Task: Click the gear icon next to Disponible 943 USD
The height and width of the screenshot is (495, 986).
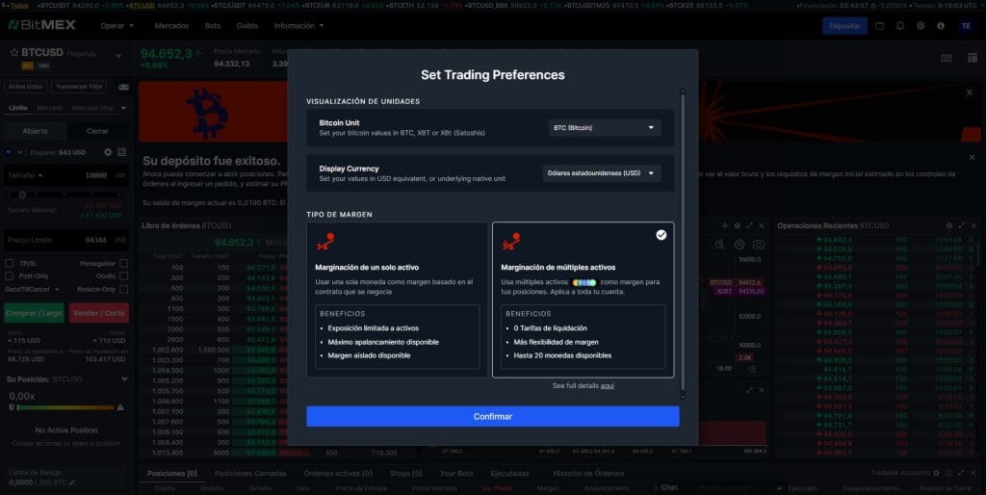Action: click(x=108, y=152)
